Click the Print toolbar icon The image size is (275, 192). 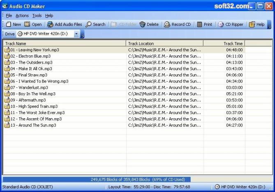tap(199, 24)
